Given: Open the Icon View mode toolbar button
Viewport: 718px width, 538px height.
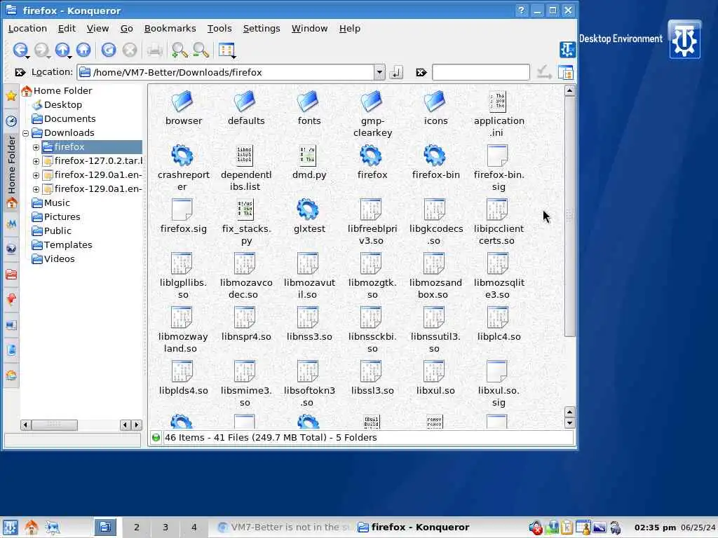Looking at the screenshot, I should coord(225,50).
